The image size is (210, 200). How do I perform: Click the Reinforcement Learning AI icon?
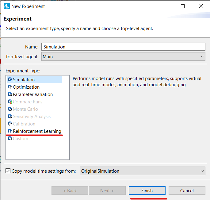(10, 131)
